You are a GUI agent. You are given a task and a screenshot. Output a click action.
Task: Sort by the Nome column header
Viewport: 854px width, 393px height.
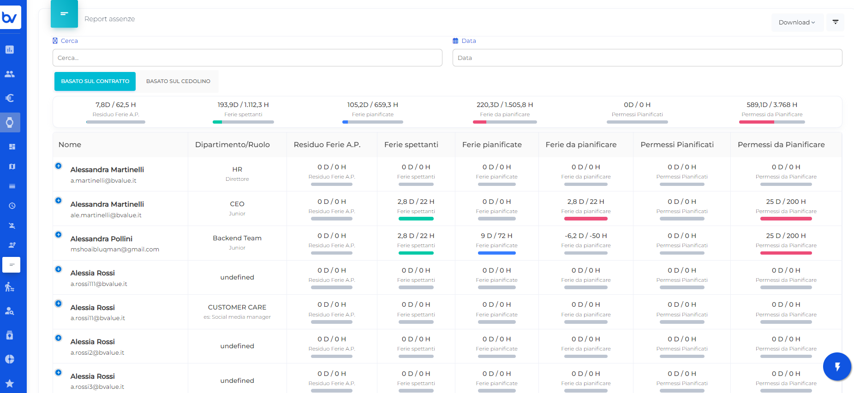click(70, 145)
